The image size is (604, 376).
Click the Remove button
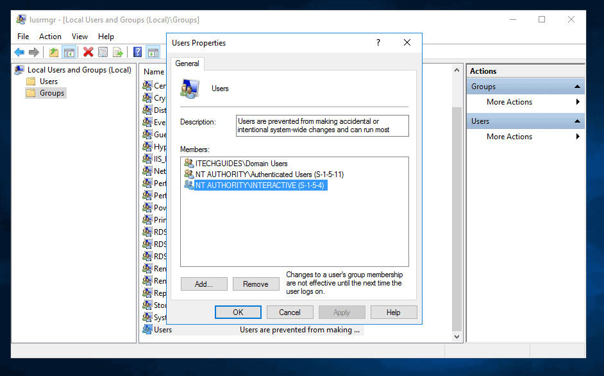point(256,284)
